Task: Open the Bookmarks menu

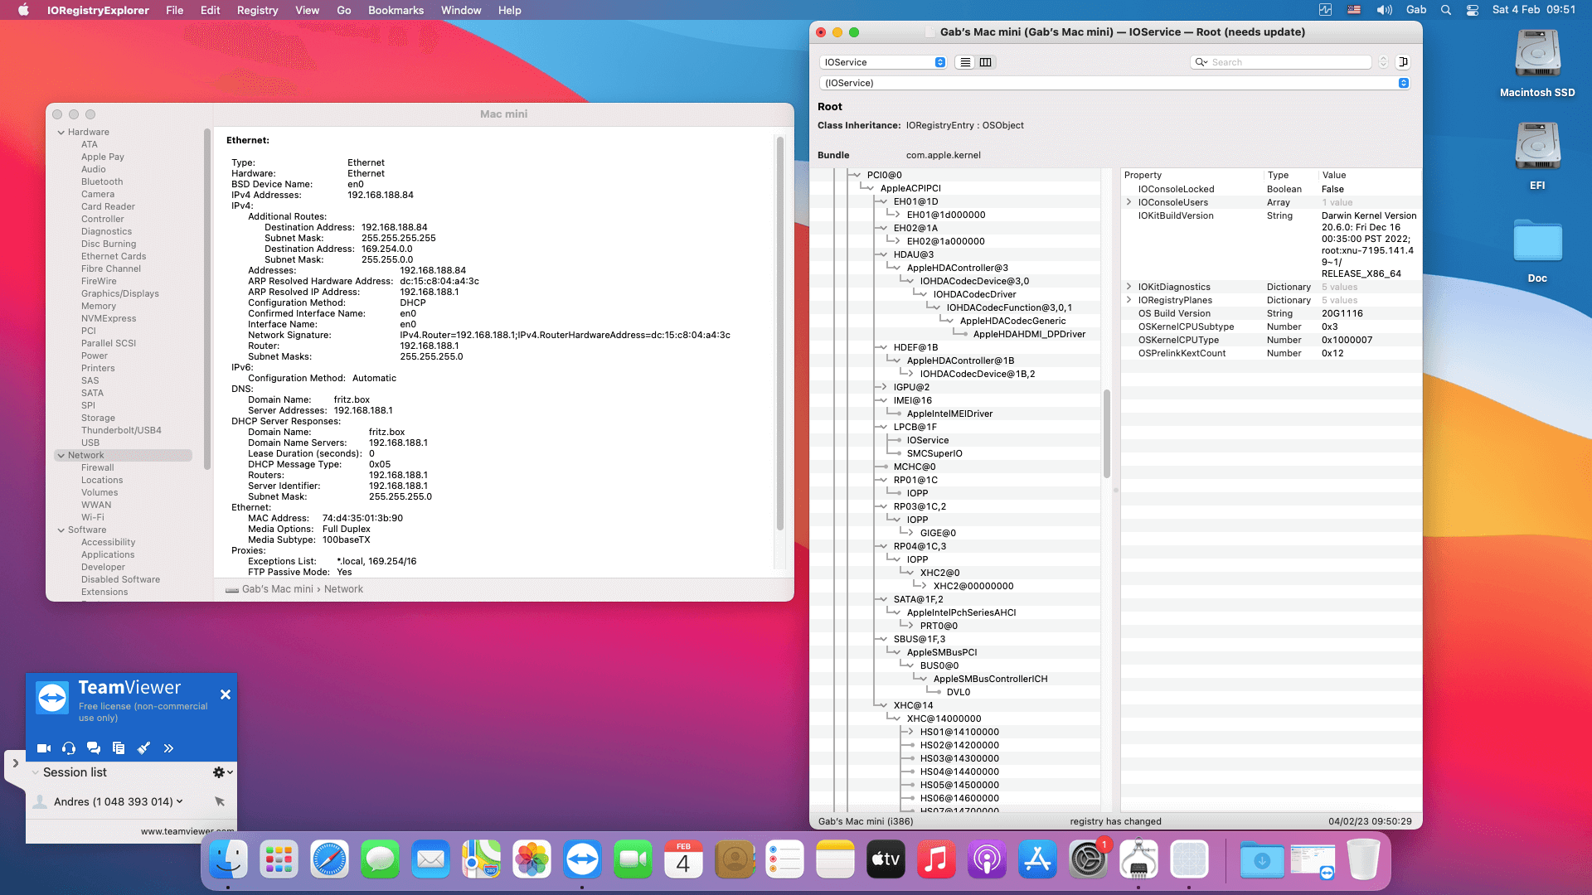Action: (396, 10)
